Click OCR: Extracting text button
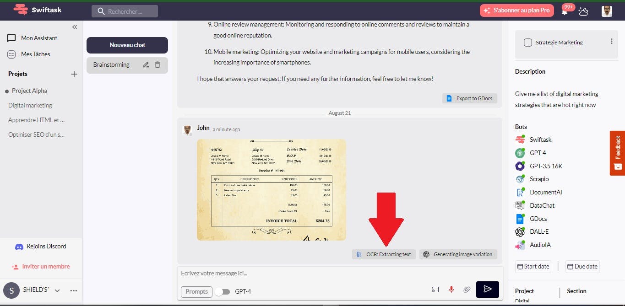Viewport: 625px width, 306px height. click(384, 254)
